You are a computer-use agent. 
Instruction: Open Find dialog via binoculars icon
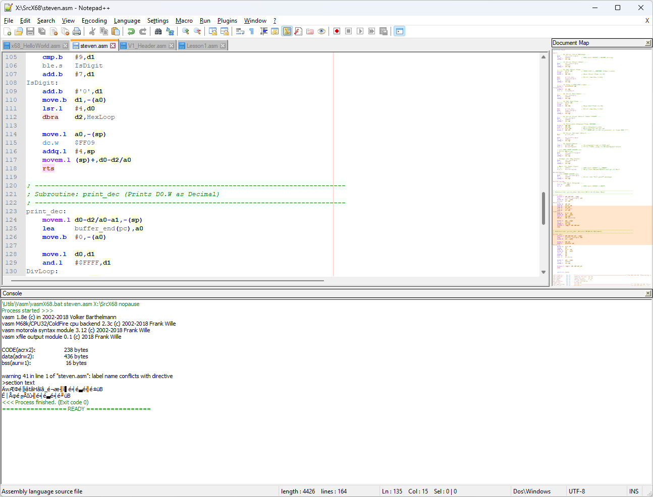coord(158,31)
